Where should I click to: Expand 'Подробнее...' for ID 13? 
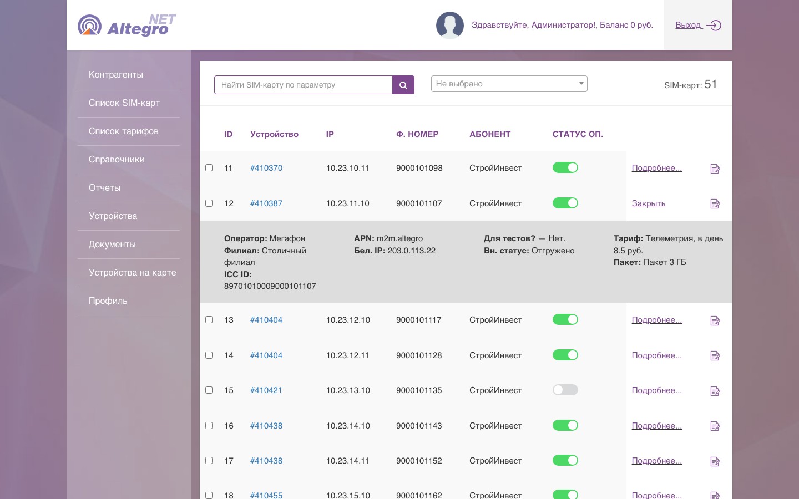[x=657, y=320]
